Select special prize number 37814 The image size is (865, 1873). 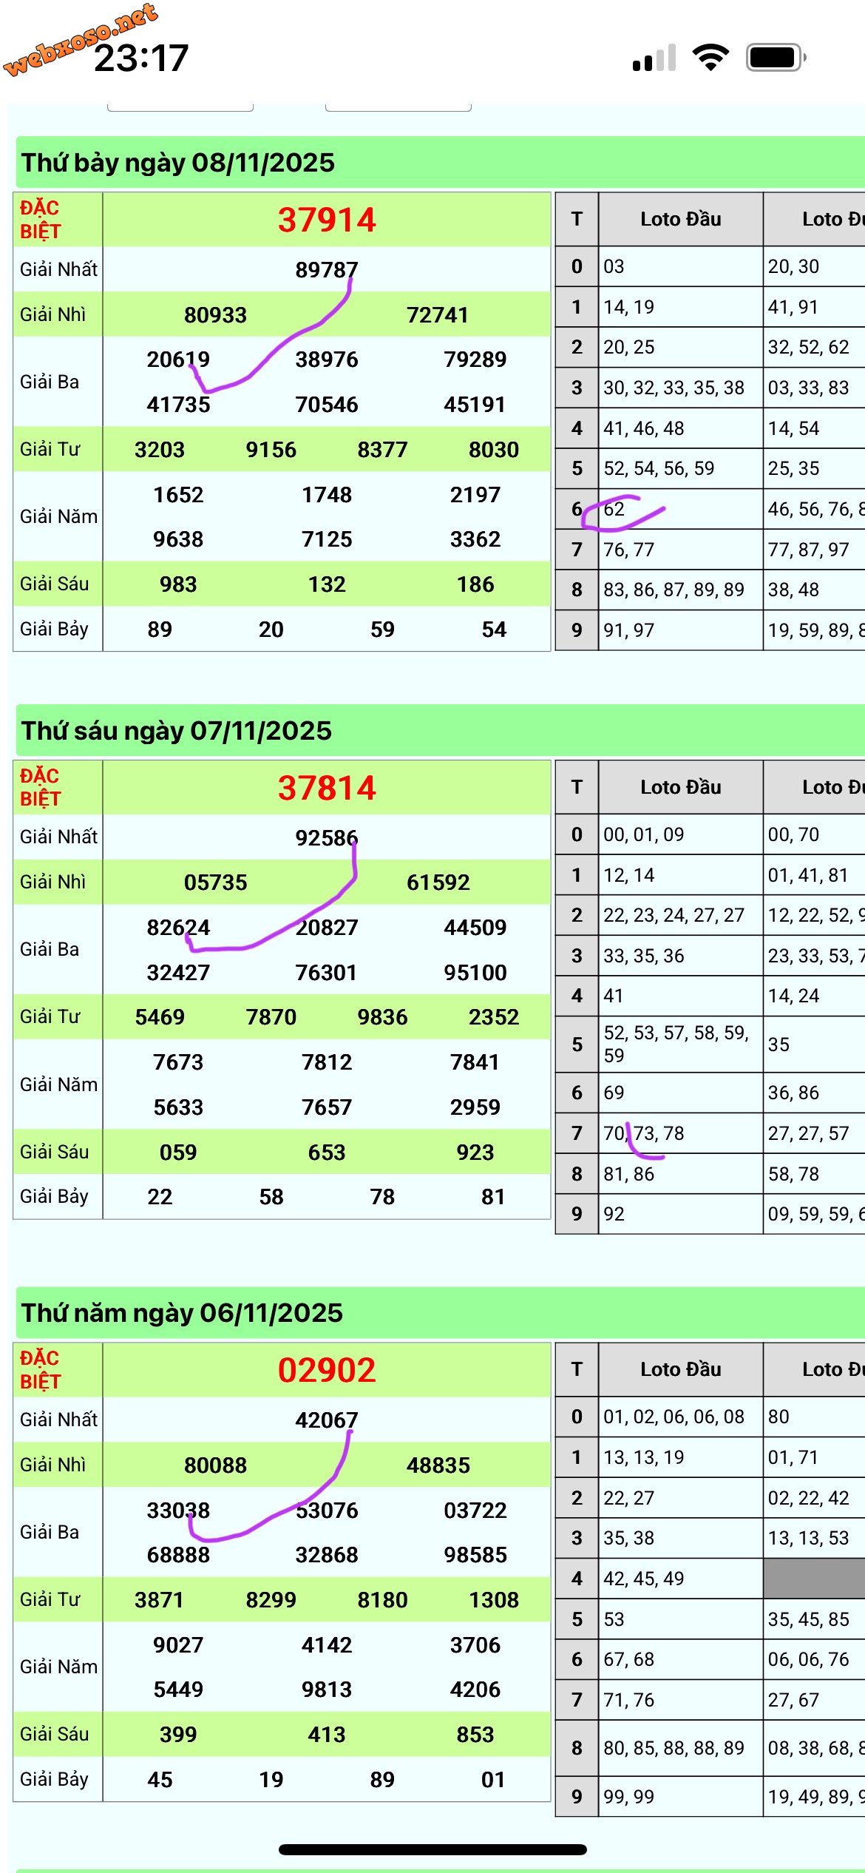327,788
